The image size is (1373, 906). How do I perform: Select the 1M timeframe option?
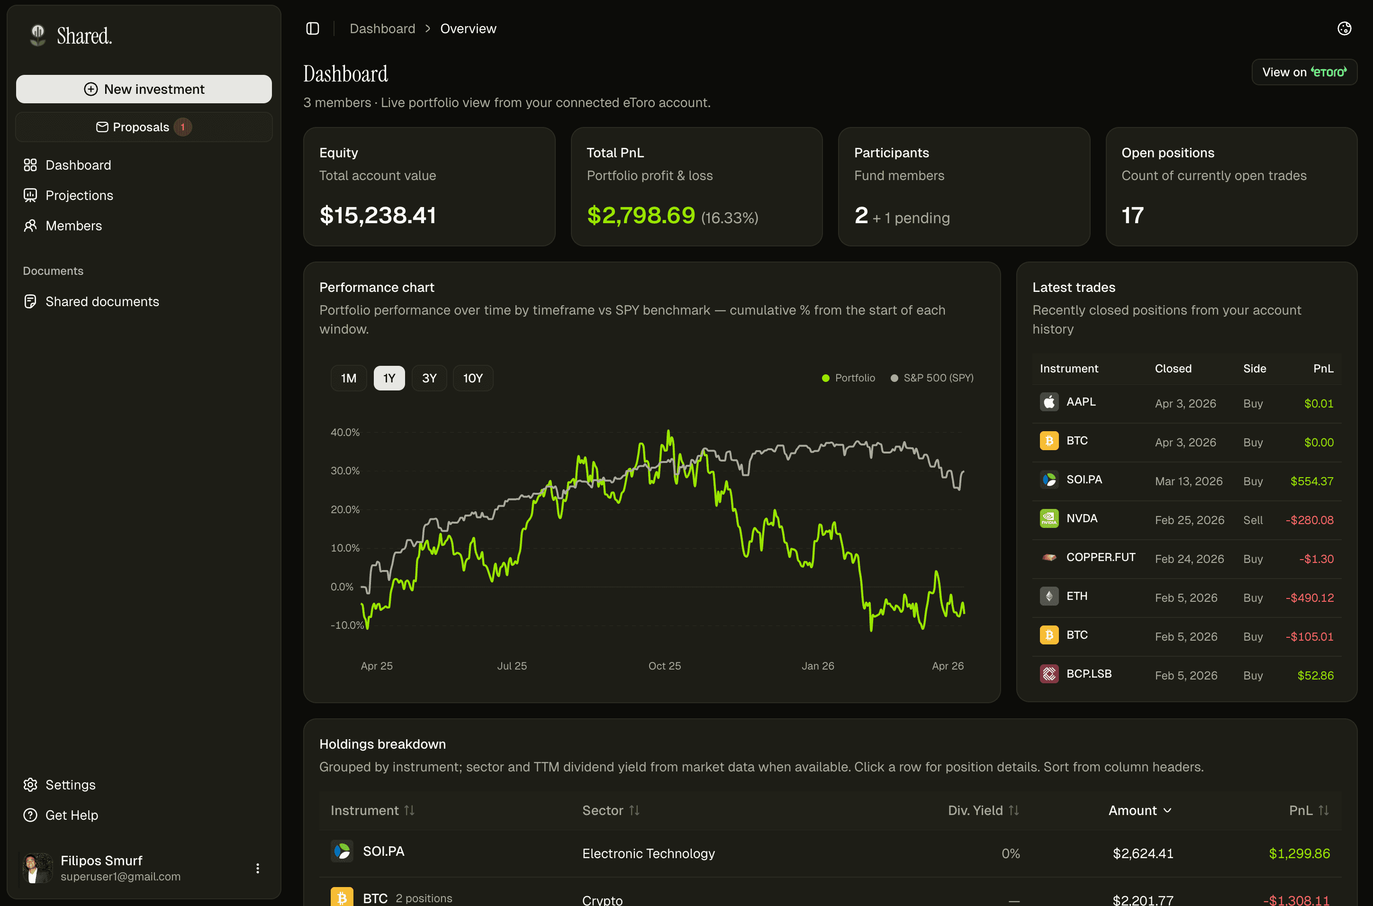(348, 378)
